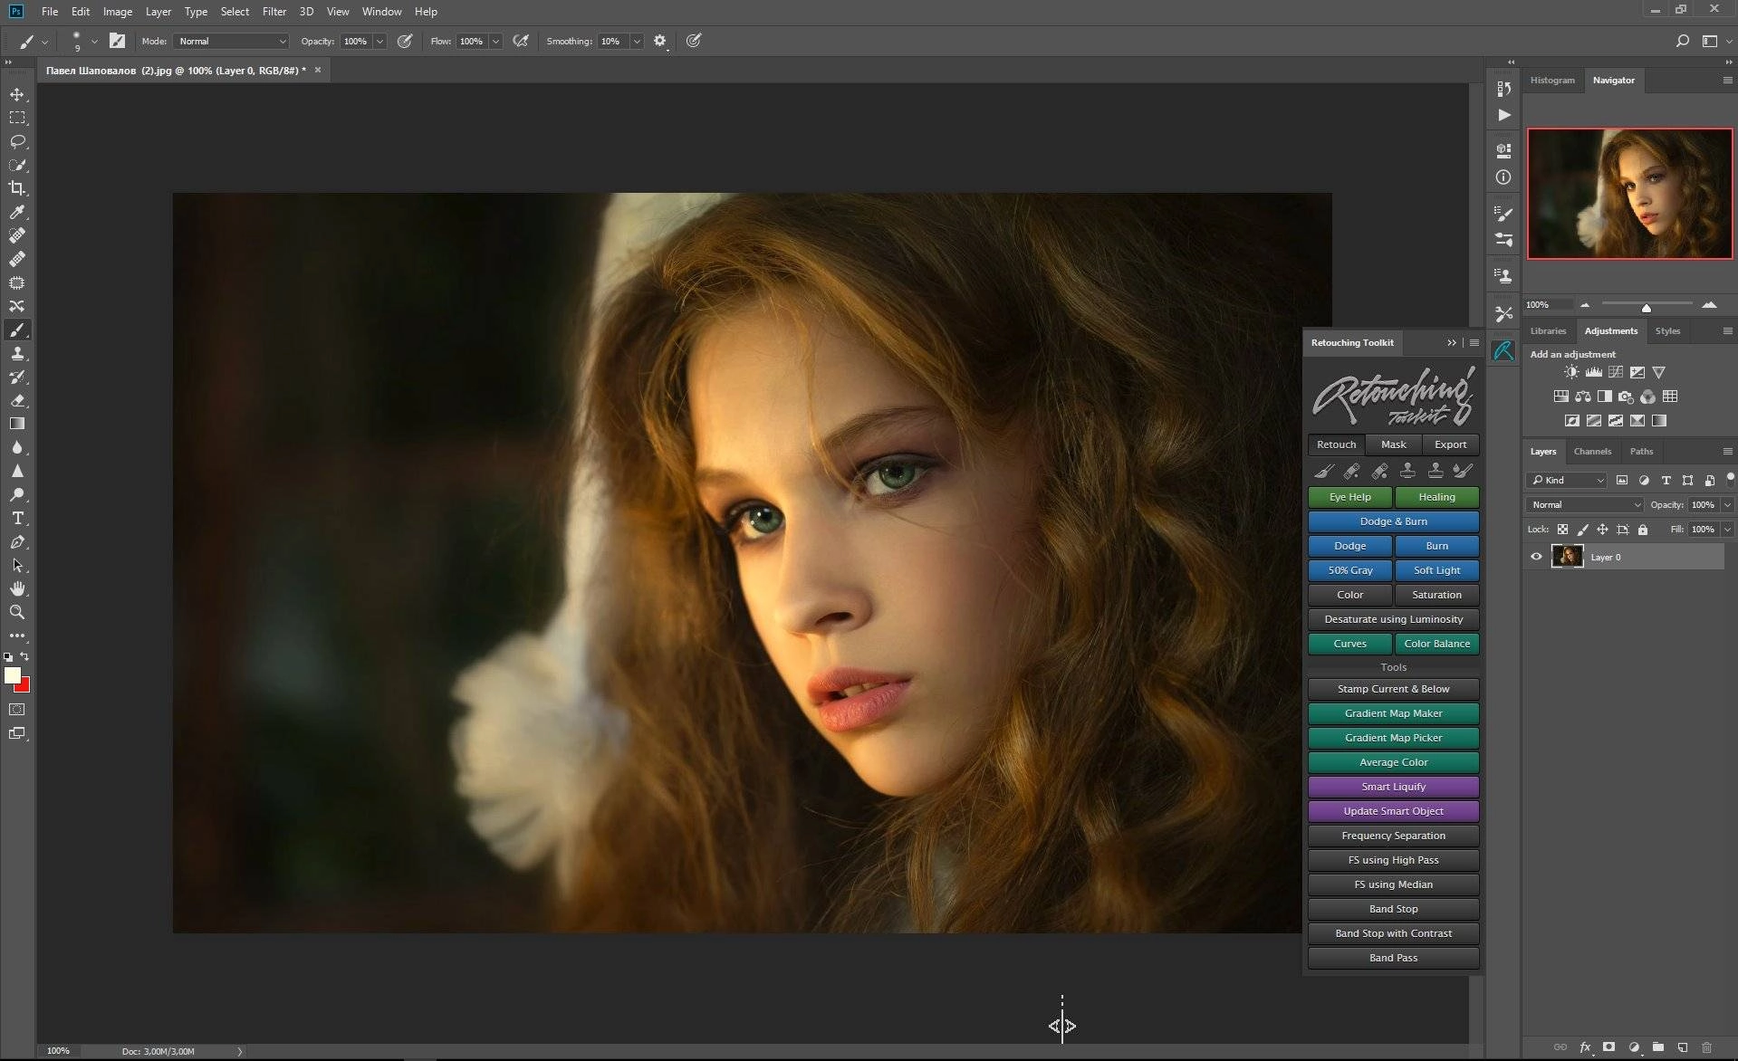Click the Dodge & Burn button
Viewport: 1738px width, 1061px height.
coord(1393,521)
